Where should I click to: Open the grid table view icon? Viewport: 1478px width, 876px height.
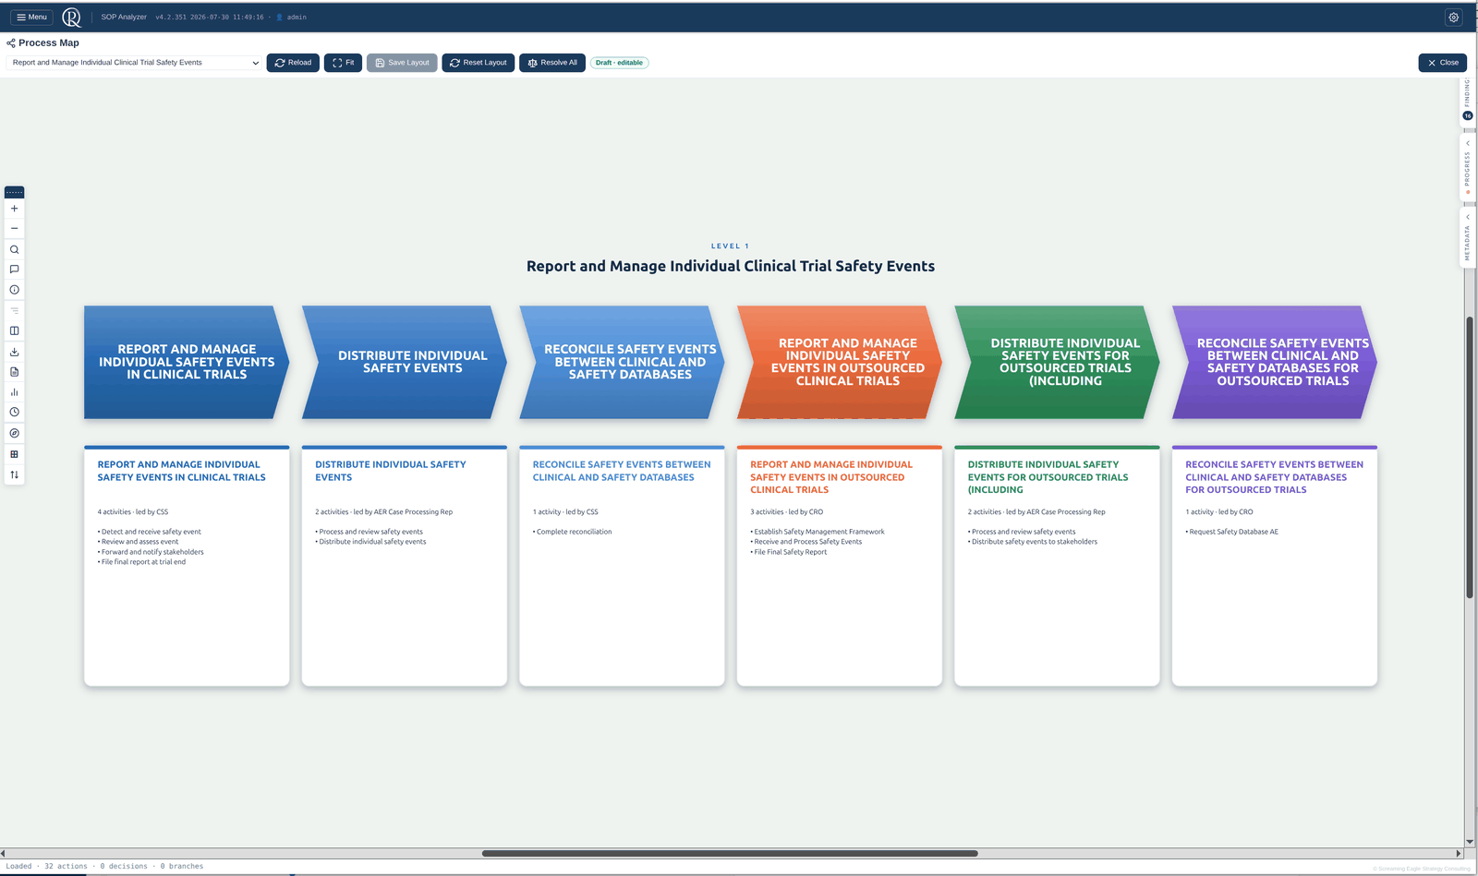pos(14,454)
